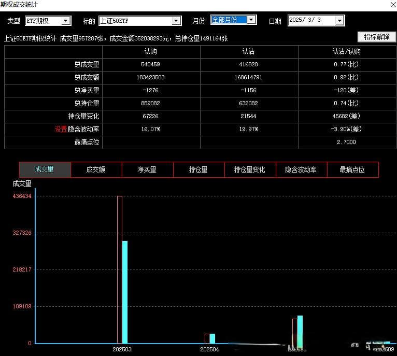Click put turnover value 168614791
This screenshot has height=356, width=397.
tap(248, 77)
